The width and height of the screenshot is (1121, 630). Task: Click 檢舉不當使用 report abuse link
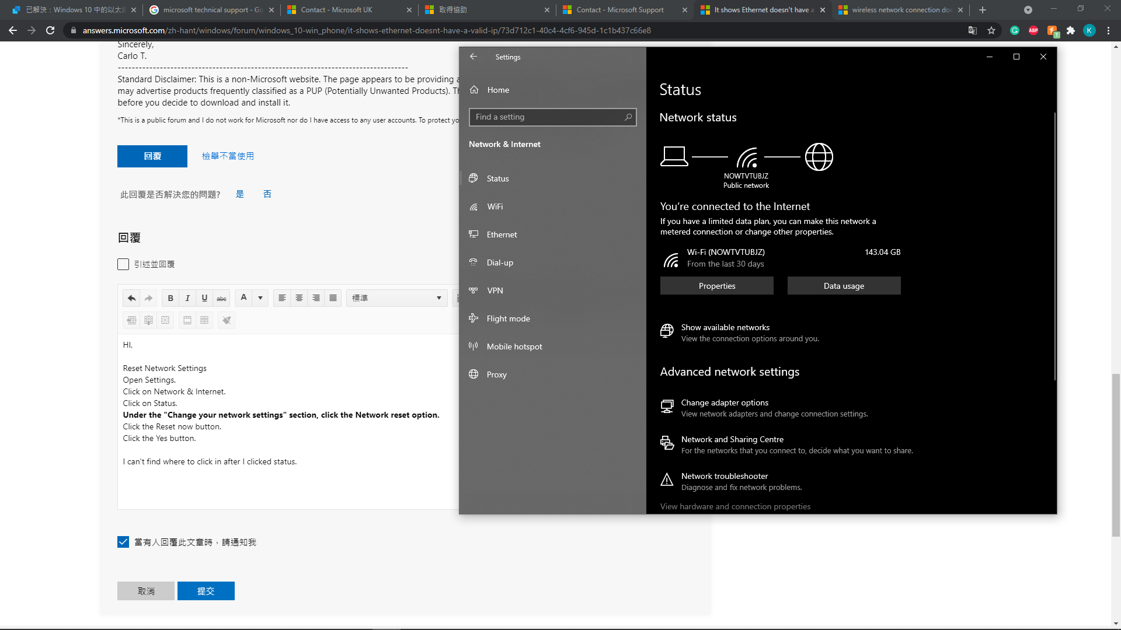tap(228, 156)
